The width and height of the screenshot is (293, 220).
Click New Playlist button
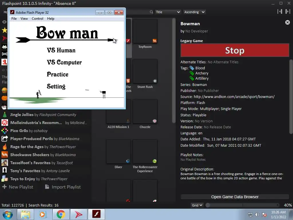(x=17, y=187)
